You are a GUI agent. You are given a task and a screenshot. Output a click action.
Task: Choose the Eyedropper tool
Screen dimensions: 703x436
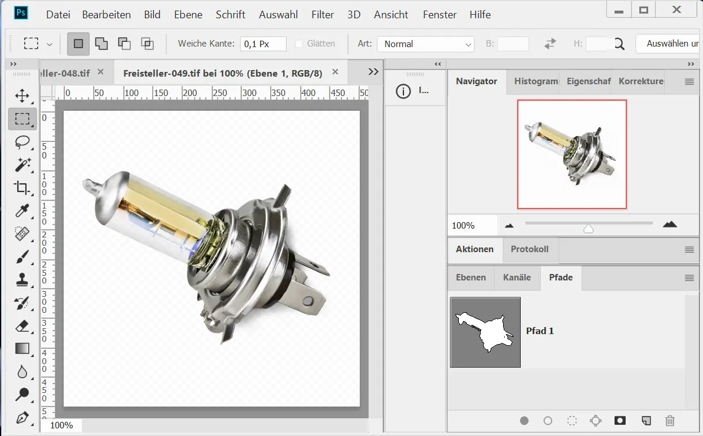point(22,211)
